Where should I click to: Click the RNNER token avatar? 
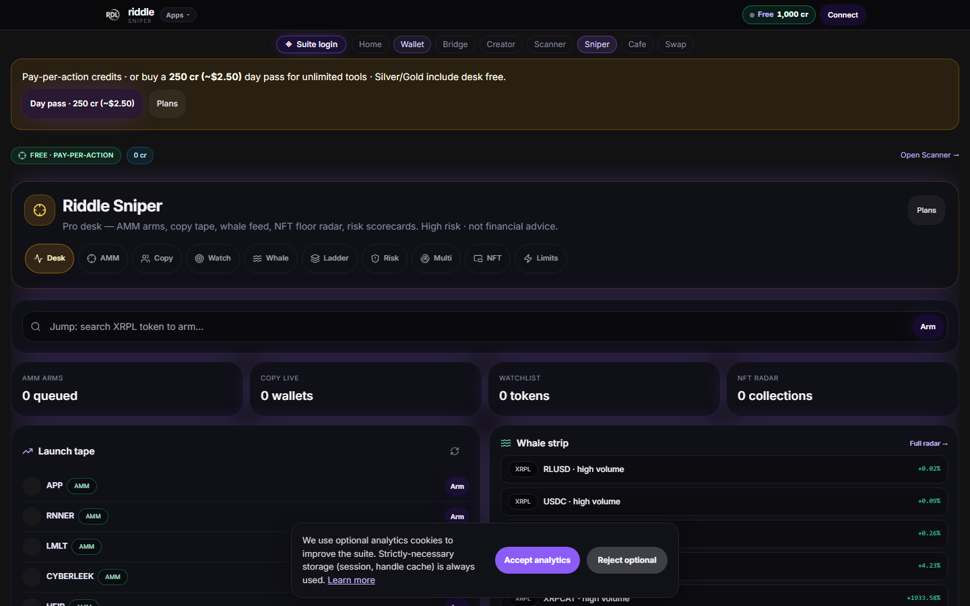(32, 516)
